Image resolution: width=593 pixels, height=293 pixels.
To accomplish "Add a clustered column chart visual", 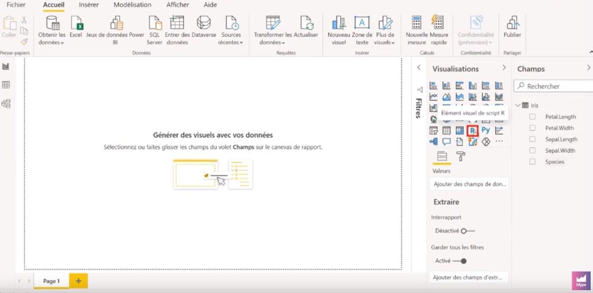I will coord(473,86).
